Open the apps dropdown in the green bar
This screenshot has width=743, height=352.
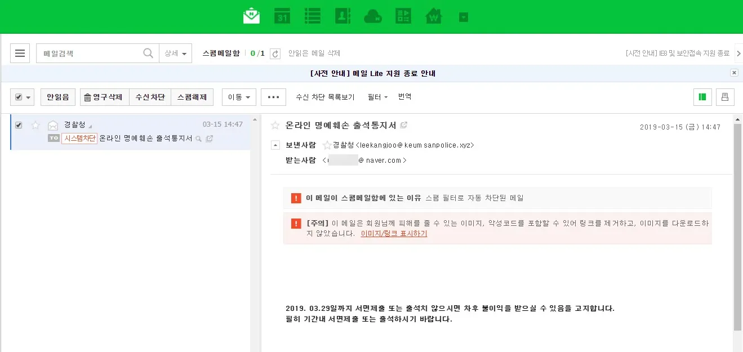[463, 15]
